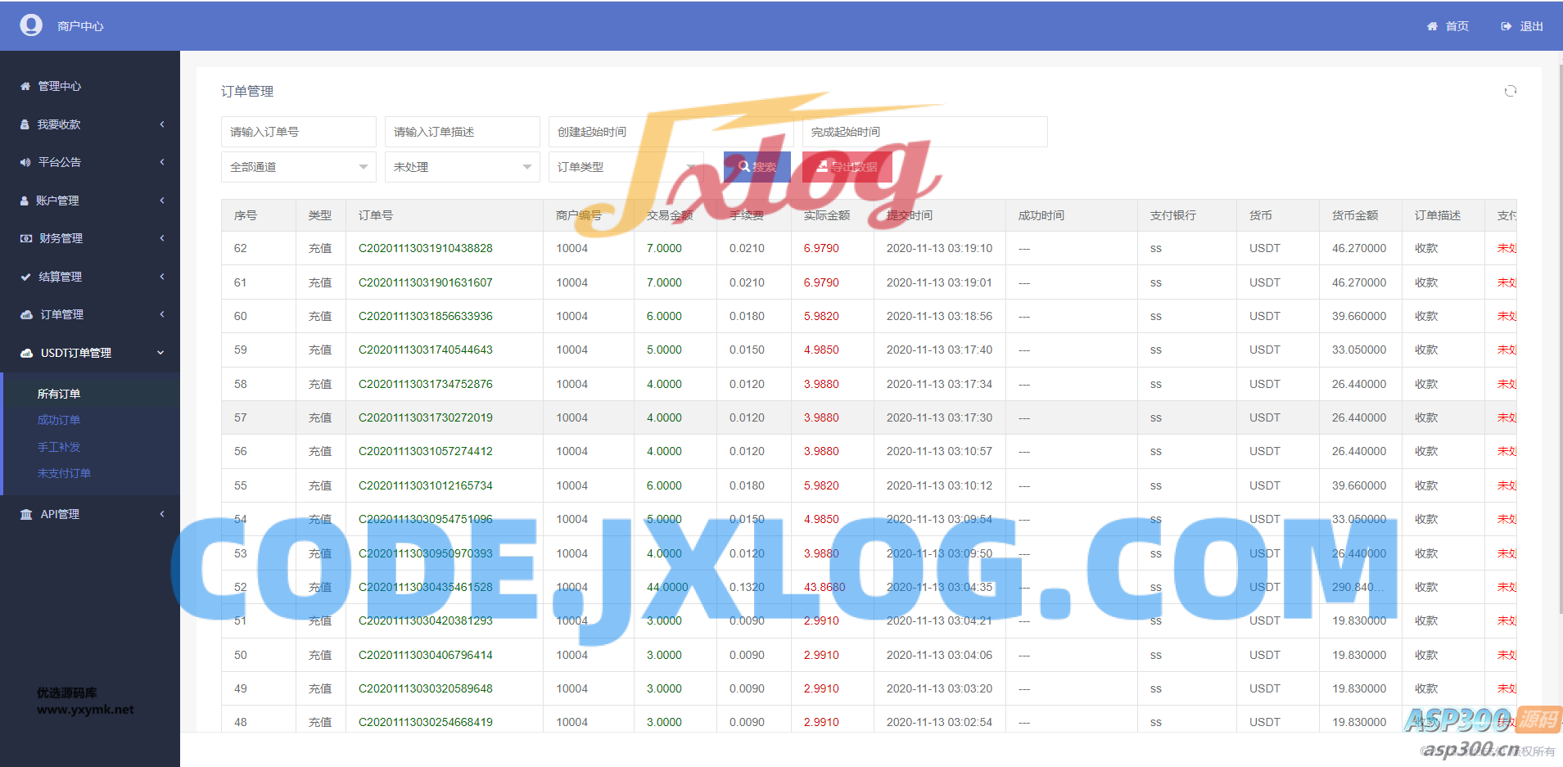Screen dimensions: 1563x767
Task: Open the 未处理 status dropdown
Action: [x=462, y=167]
